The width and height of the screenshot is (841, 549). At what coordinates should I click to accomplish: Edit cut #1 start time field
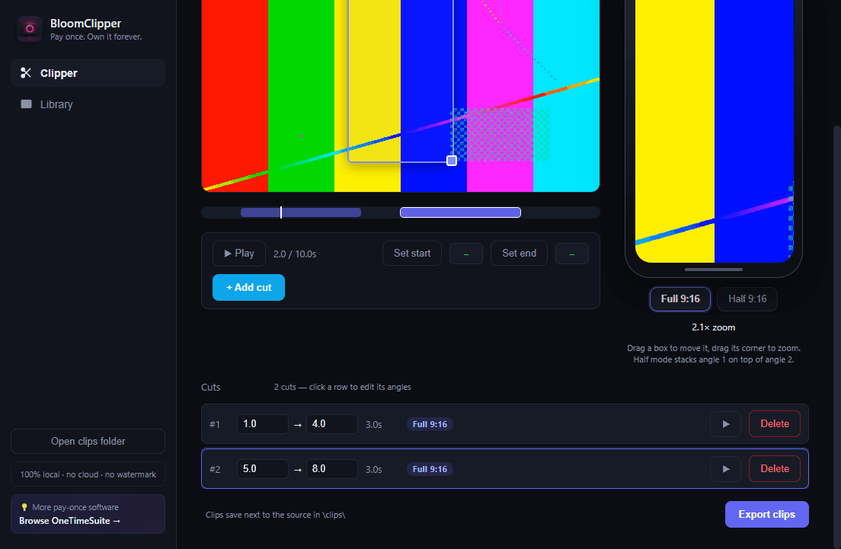[262, 424]
